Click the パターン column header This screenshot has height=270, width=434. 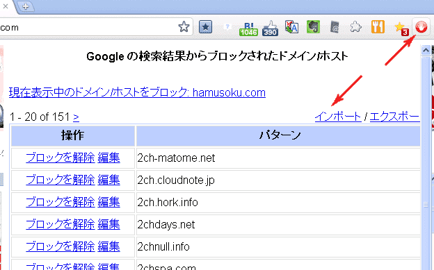[x=278, y=135]
